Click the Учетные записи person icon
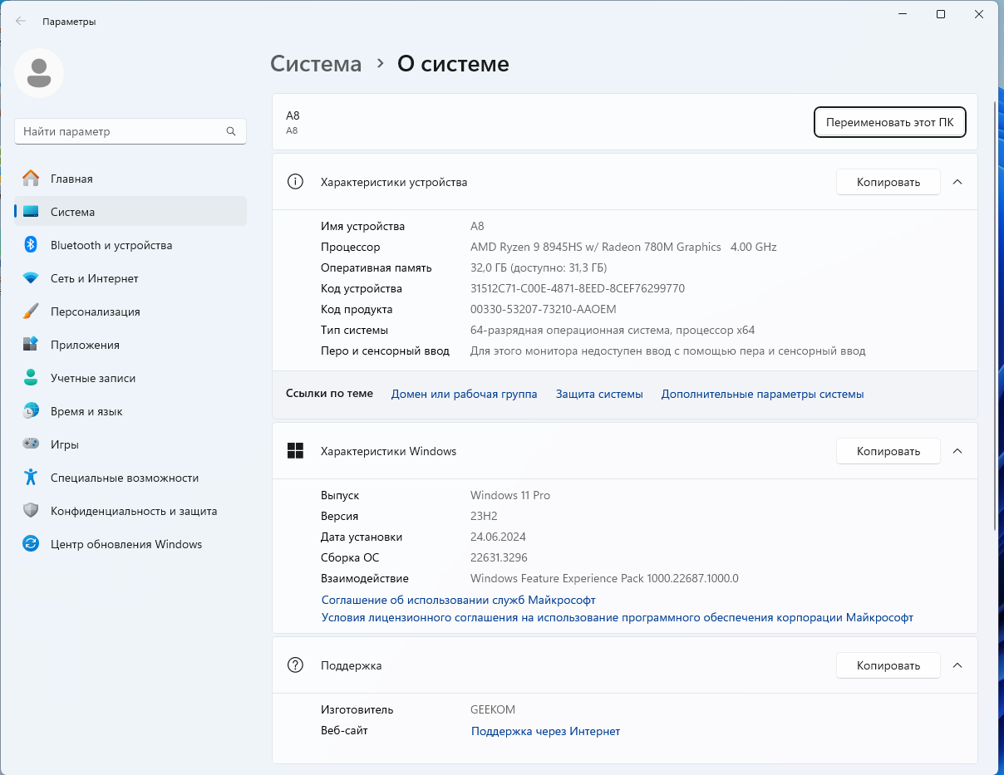Screen dimensions: 1004x775 click(31, 378)
